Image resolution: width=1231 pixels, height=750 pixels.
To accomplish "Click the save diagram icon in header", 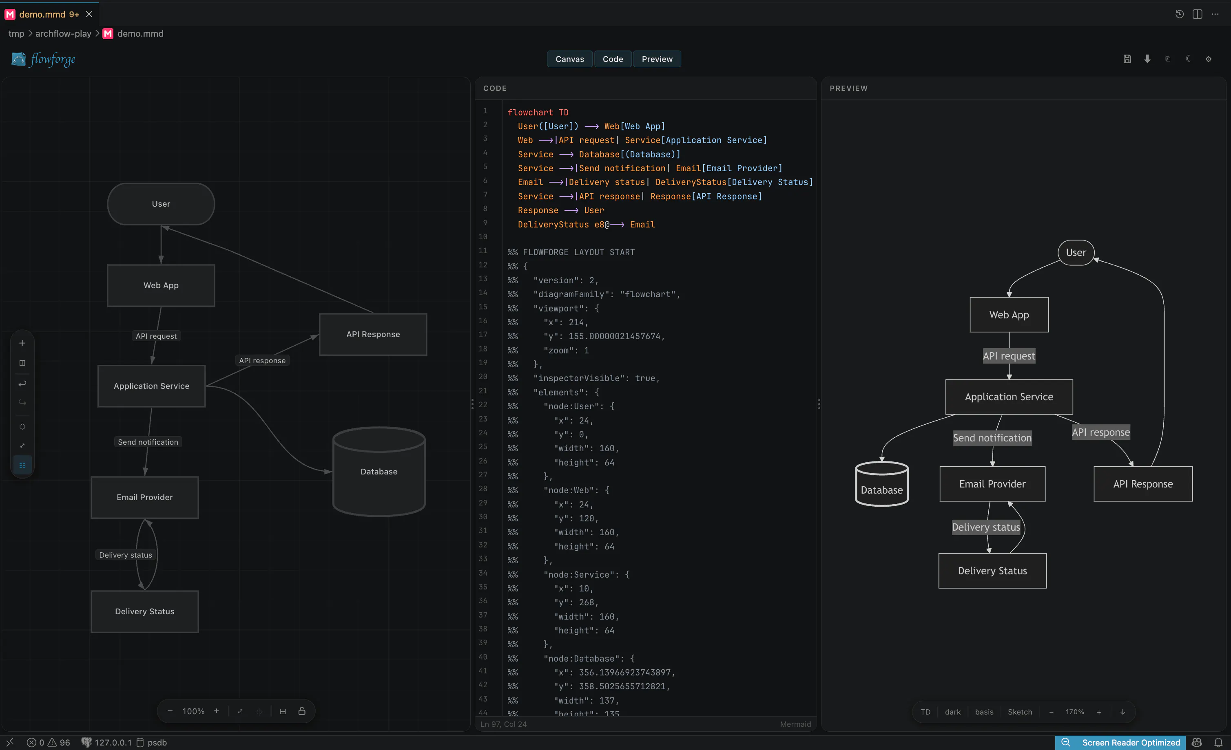I will click(1127, 59).
